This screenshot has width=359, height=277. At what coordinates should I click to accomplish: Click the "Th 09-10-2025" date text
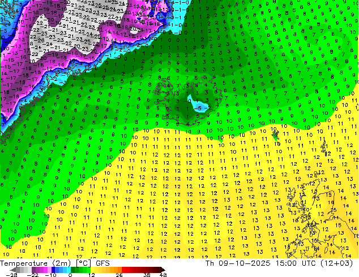click(238, 263)
